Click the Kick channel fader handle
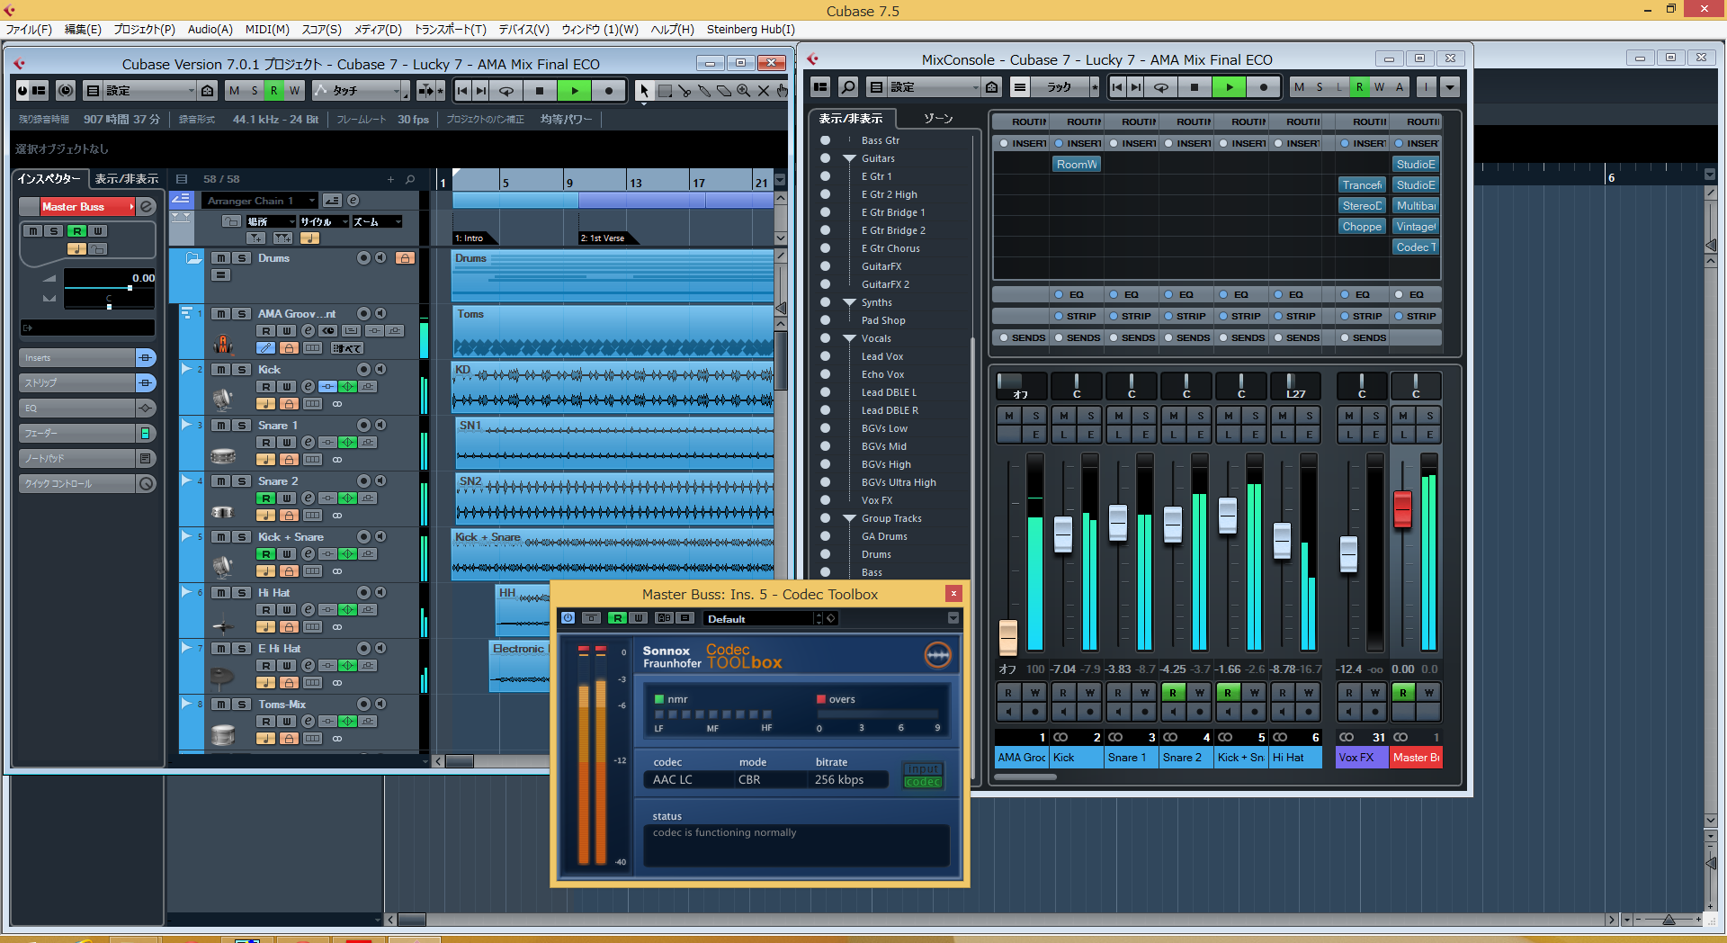The image size is (1727, 943). [1063, 534]
